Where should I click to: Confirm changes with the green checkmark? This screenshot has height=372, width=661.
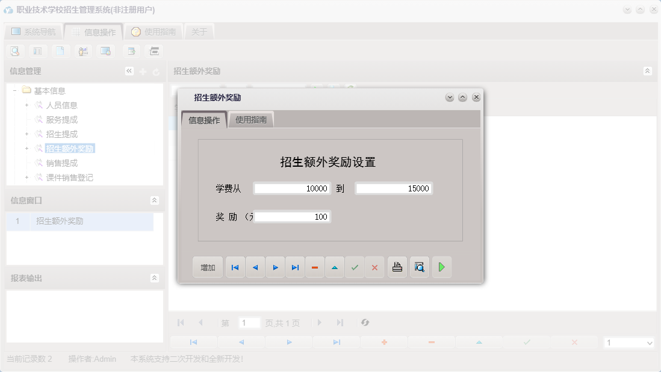(x=355, y=267)
